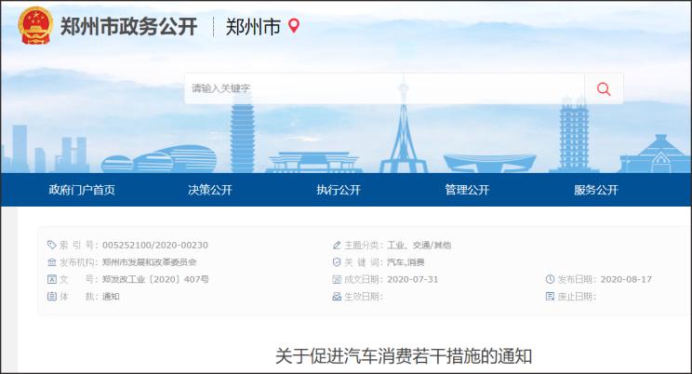Click the 郑州市政务公开 site title
The image size is (692, 374).
[128, 26]
